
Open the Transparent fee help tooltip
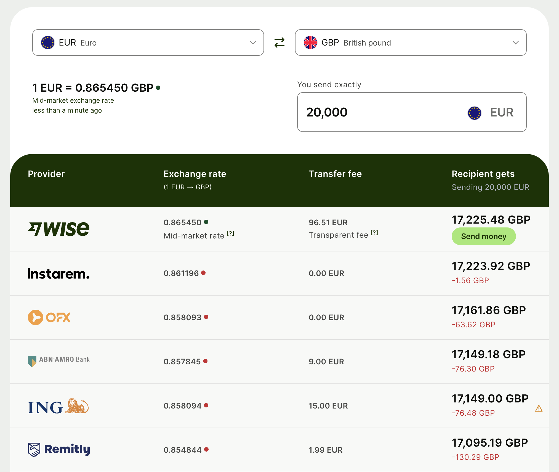coord(374,233)
